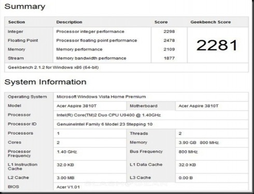Select the 'Core(TM)2 Duo CPU U9400' value
Screen dimensions: 254x194
click(108, 115)
